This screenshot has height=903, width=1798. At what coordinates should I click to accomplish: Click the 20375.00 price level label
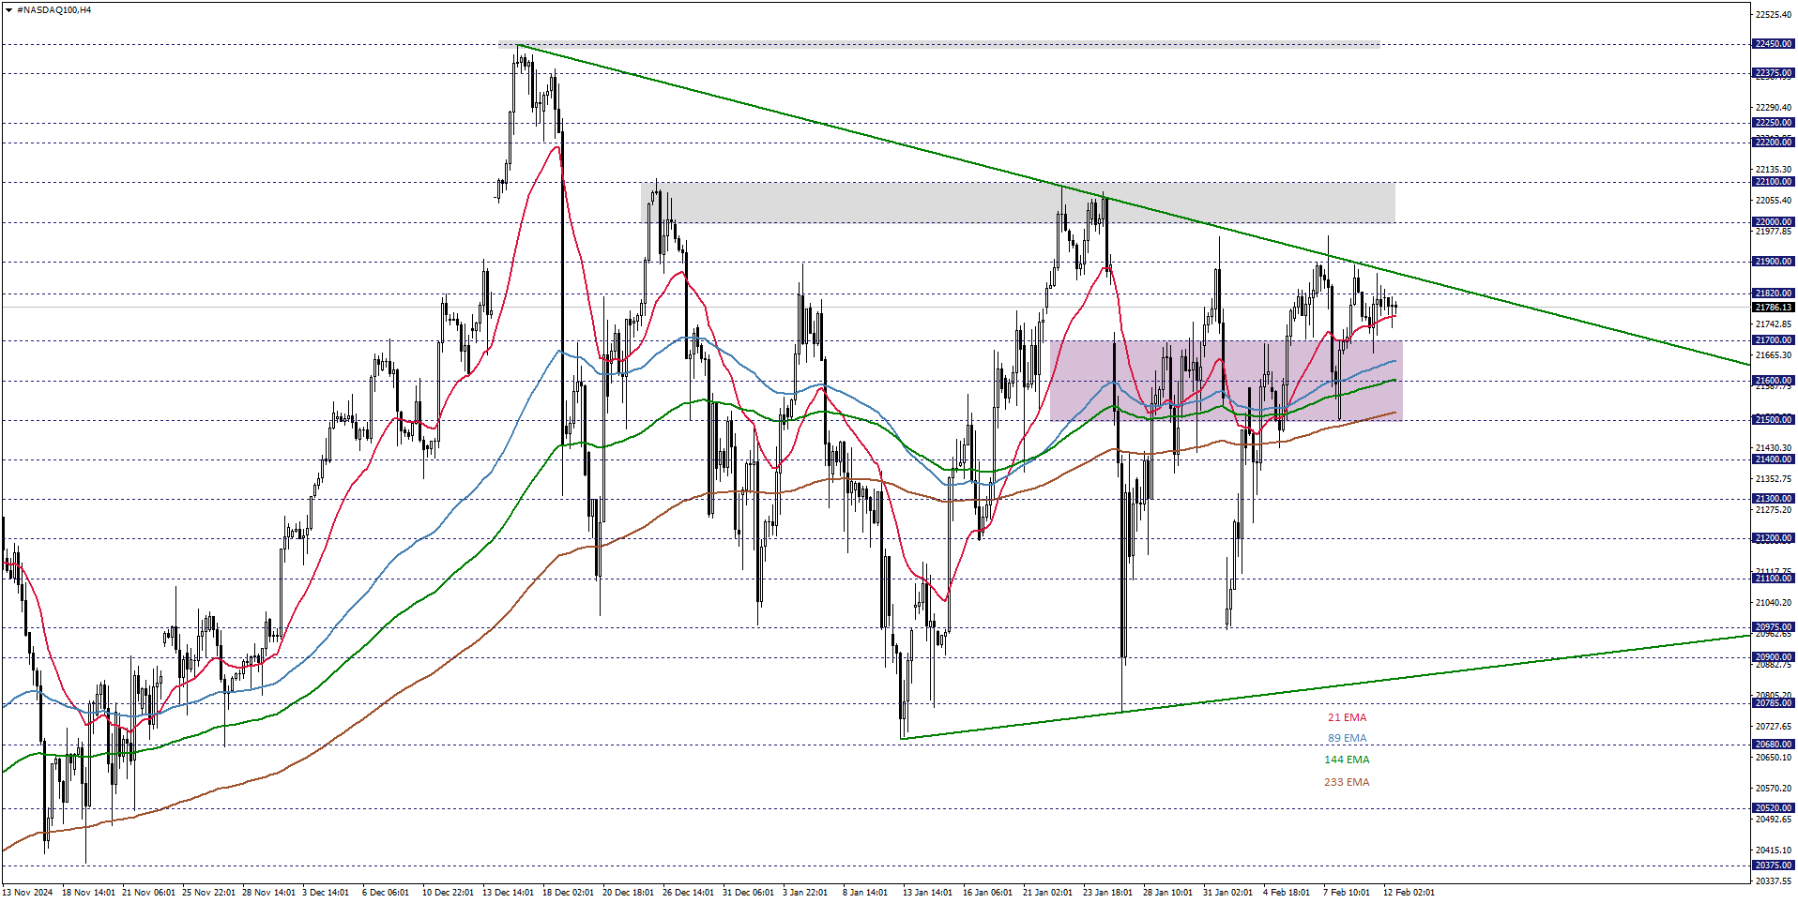pos(1774,865)
